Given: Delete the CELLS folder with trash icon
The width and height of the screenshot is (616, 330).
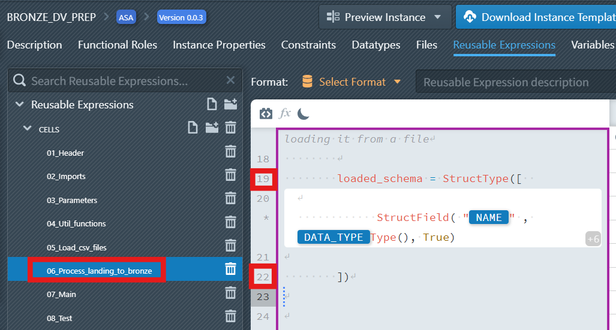Looking at the screenshot, I should pos(230,128).
